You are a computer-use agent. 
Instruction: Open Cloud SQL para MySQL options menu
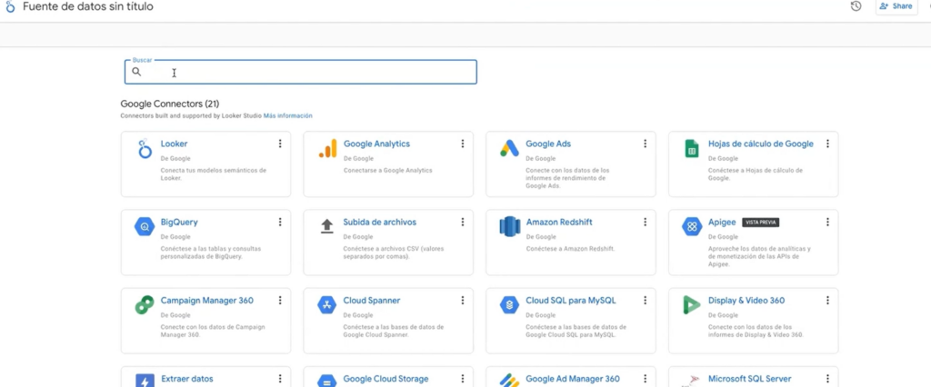(645, 301)
